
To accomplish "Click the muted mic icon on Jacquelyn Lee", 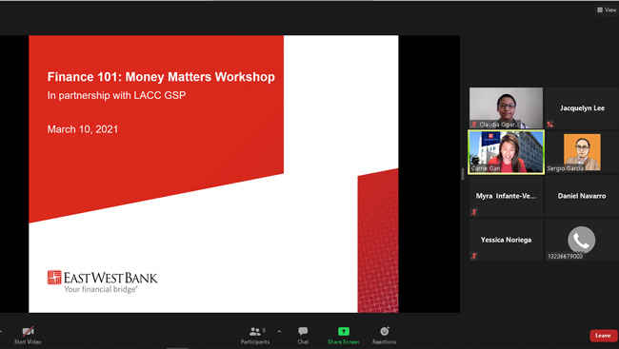I will (549, 125).
